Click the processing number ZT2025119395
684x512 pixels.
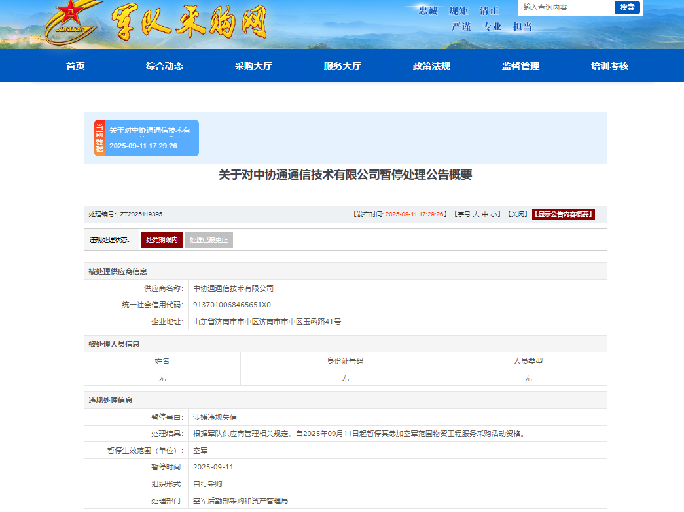141,214
